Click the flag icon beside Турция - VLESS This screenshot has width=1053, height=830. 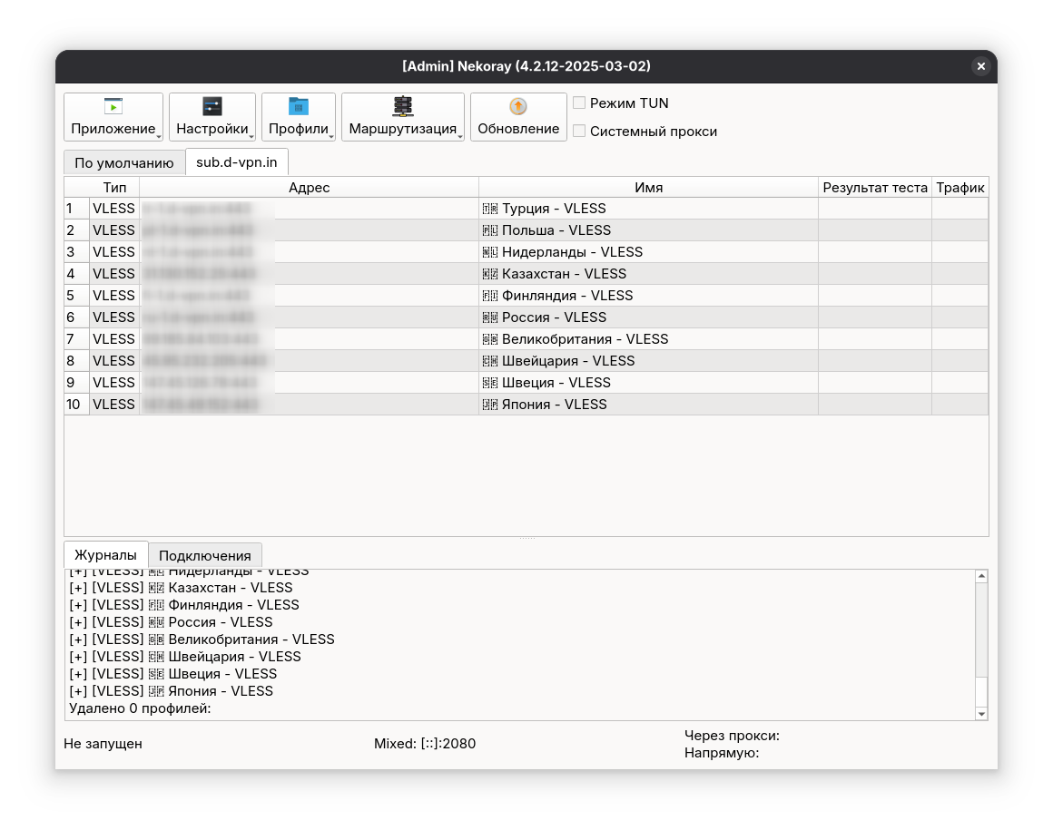point(490,209)
